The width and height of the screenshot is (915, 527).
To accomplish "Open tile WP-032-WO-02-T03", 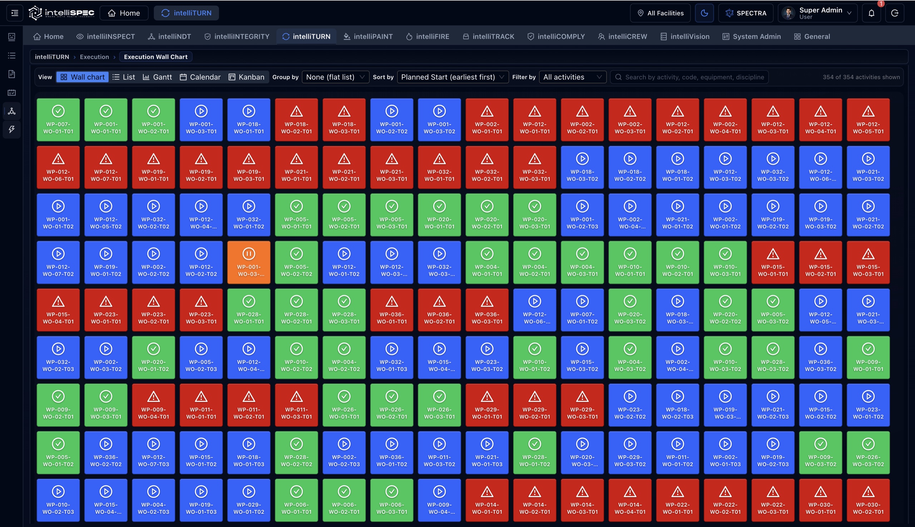I will 58,358.
